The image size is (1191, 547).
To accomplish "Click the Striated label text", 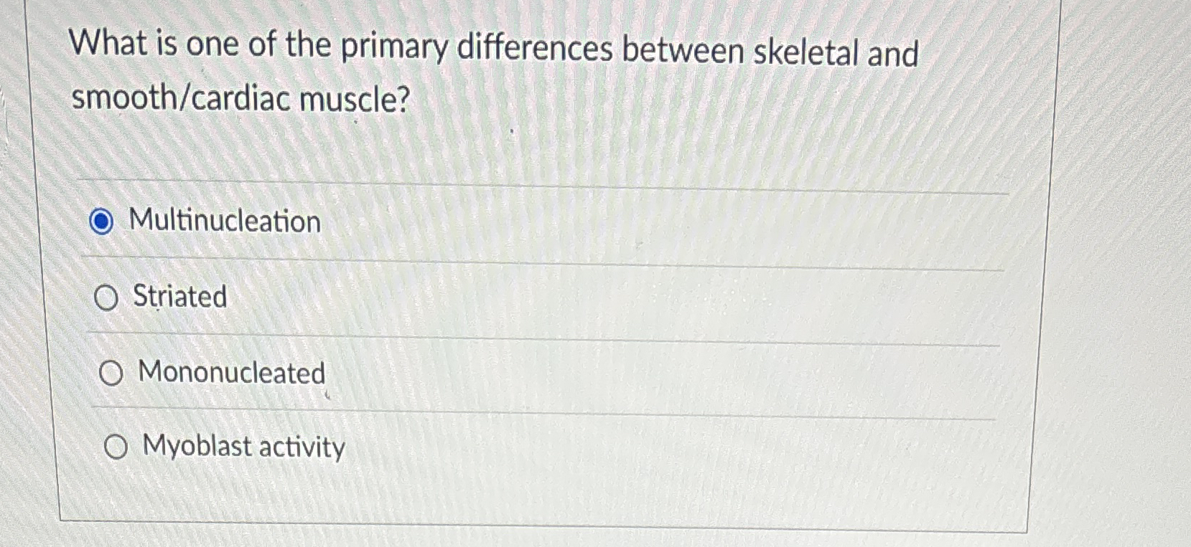I will click(179, 297).
